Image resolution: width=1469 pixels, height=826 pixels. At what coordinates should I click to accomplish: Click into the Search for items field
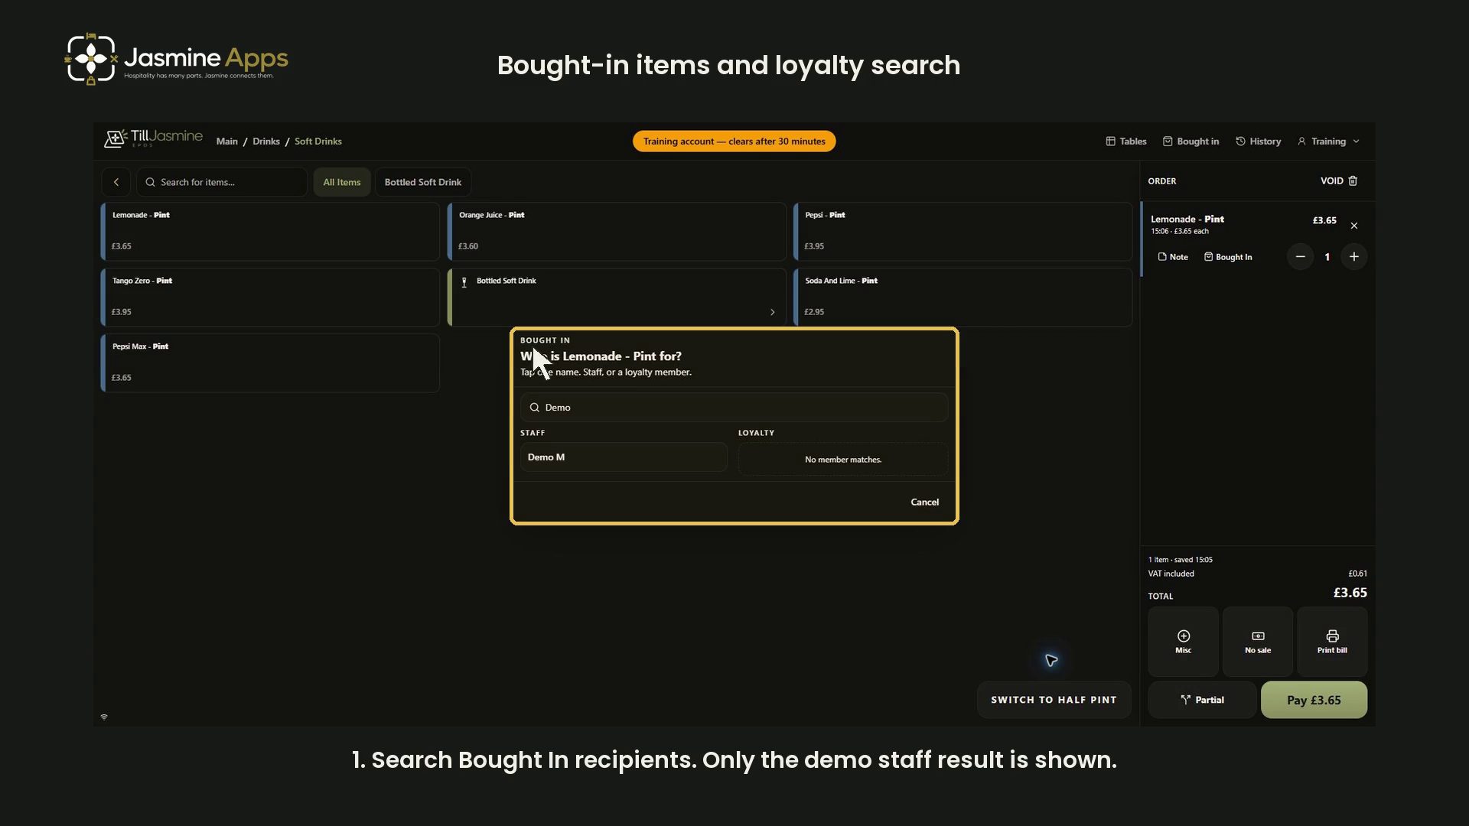point(222,182)
